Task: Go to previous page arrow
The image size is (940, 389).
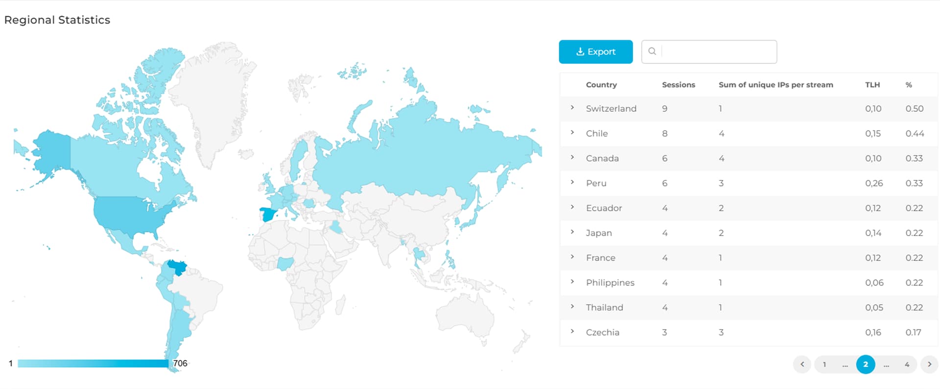Action: pos(802,365)
